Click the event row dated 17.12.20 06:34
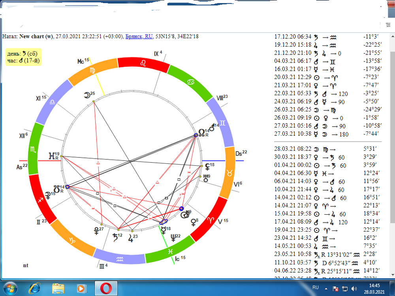395x296 pixels. pos(328,37)
